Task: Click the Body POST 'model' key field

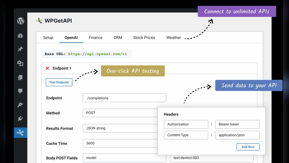Action: tap(124, 158)
